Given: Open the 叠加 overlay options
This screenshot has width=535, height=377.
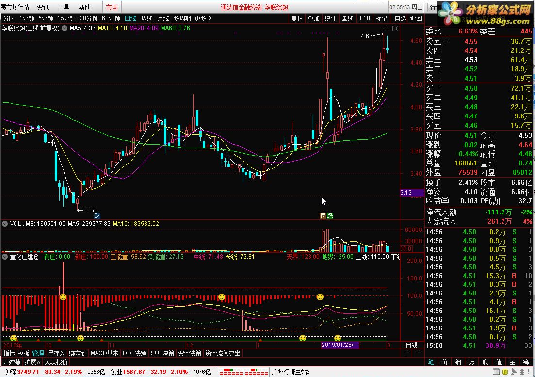Looking at the screenshot, I should [x=313, y=18].
